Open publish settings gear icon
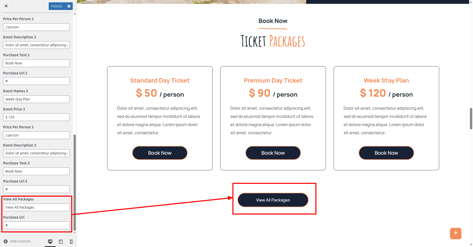The width and height of the screenshot is (473, 247). click(x=69, y=6)
